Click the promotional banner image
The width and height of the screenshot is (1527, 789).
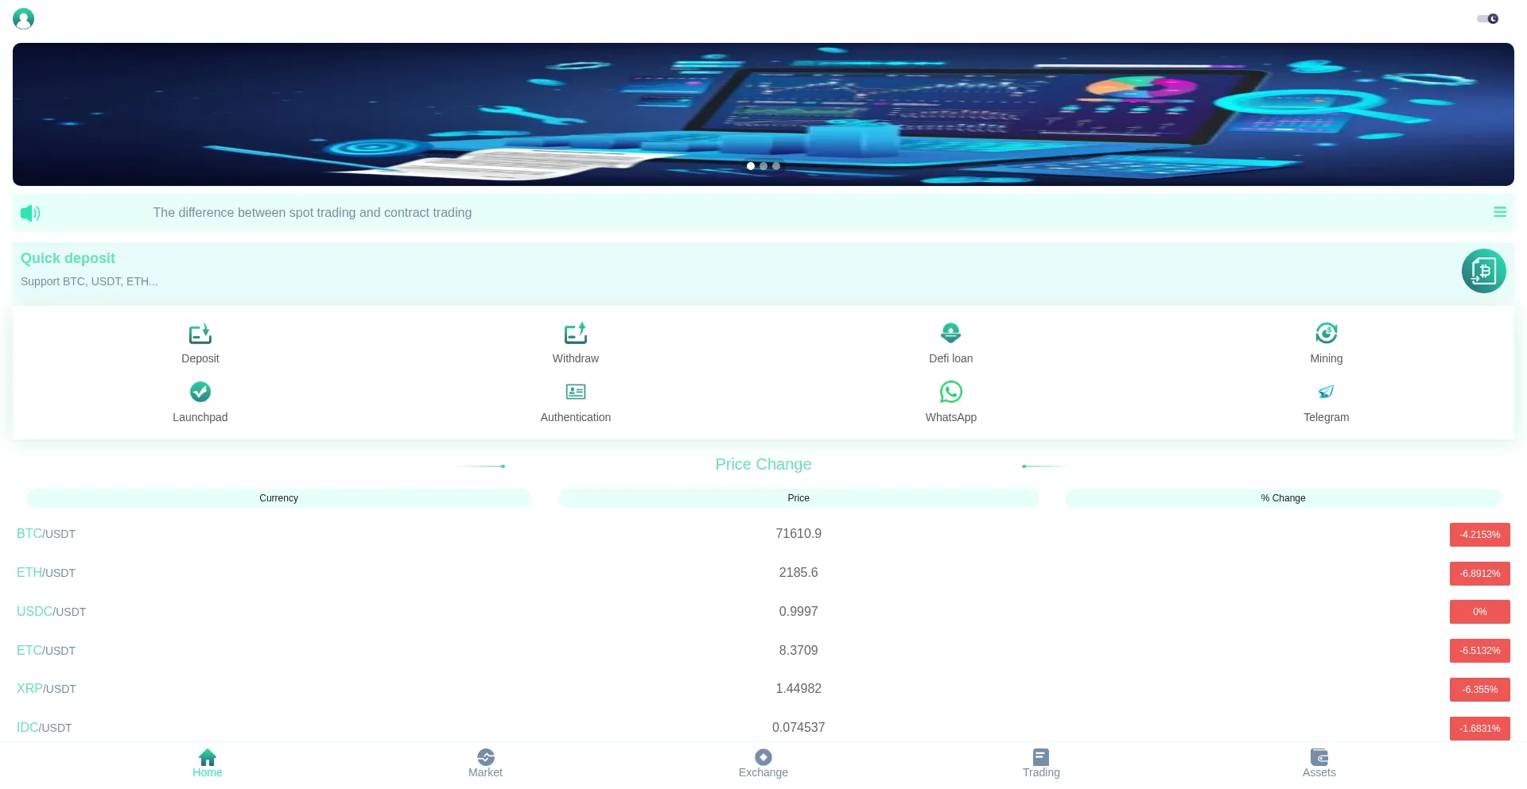coord(763,114)
